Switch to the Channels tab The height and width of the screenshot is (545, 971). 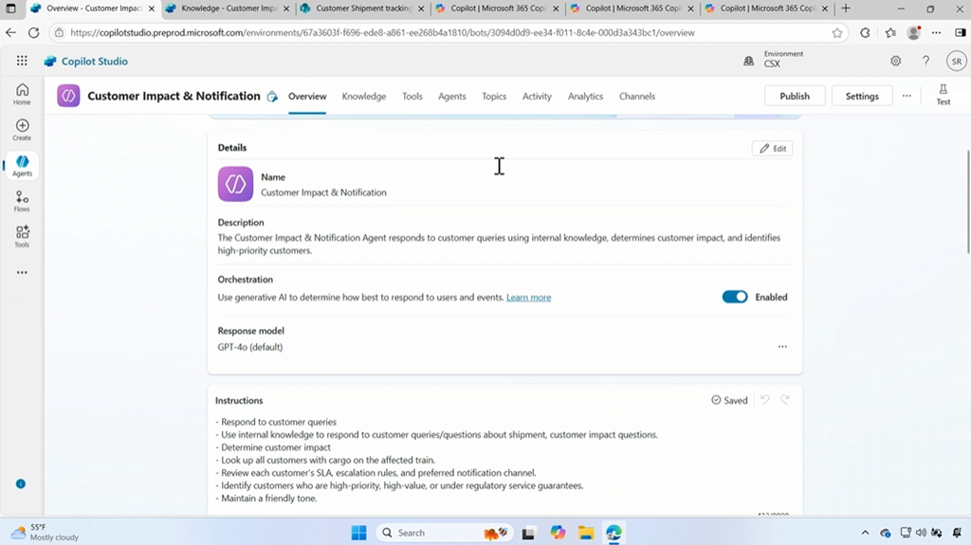point(637,96)
